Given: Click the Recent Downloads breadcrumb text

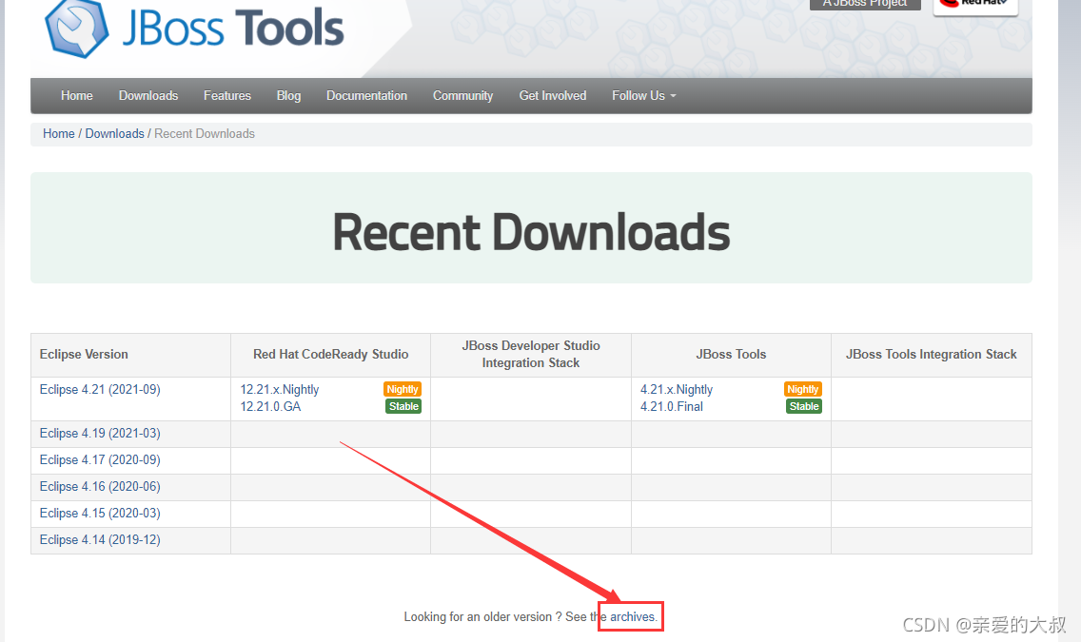Looking at the screenshot, I should (x=205, y=134).
